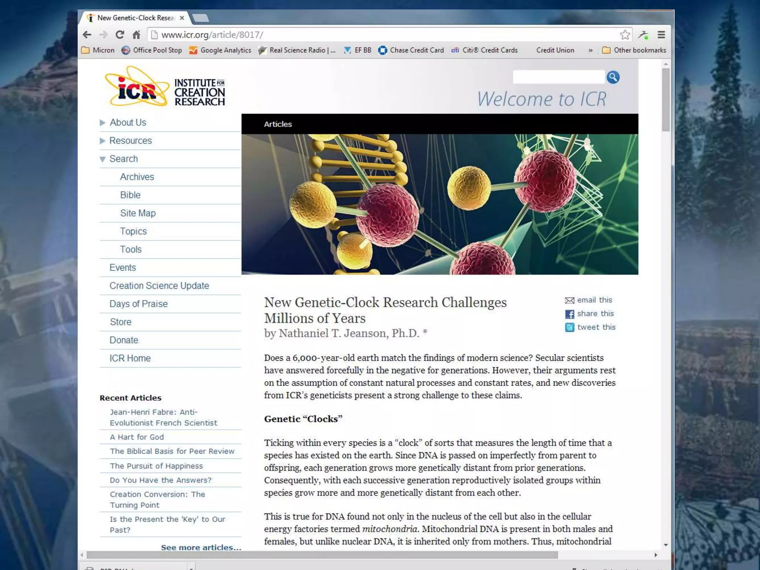Collapse the Search menu section
760x570 pixels.
pyautogui.click(x=102, y=159)
